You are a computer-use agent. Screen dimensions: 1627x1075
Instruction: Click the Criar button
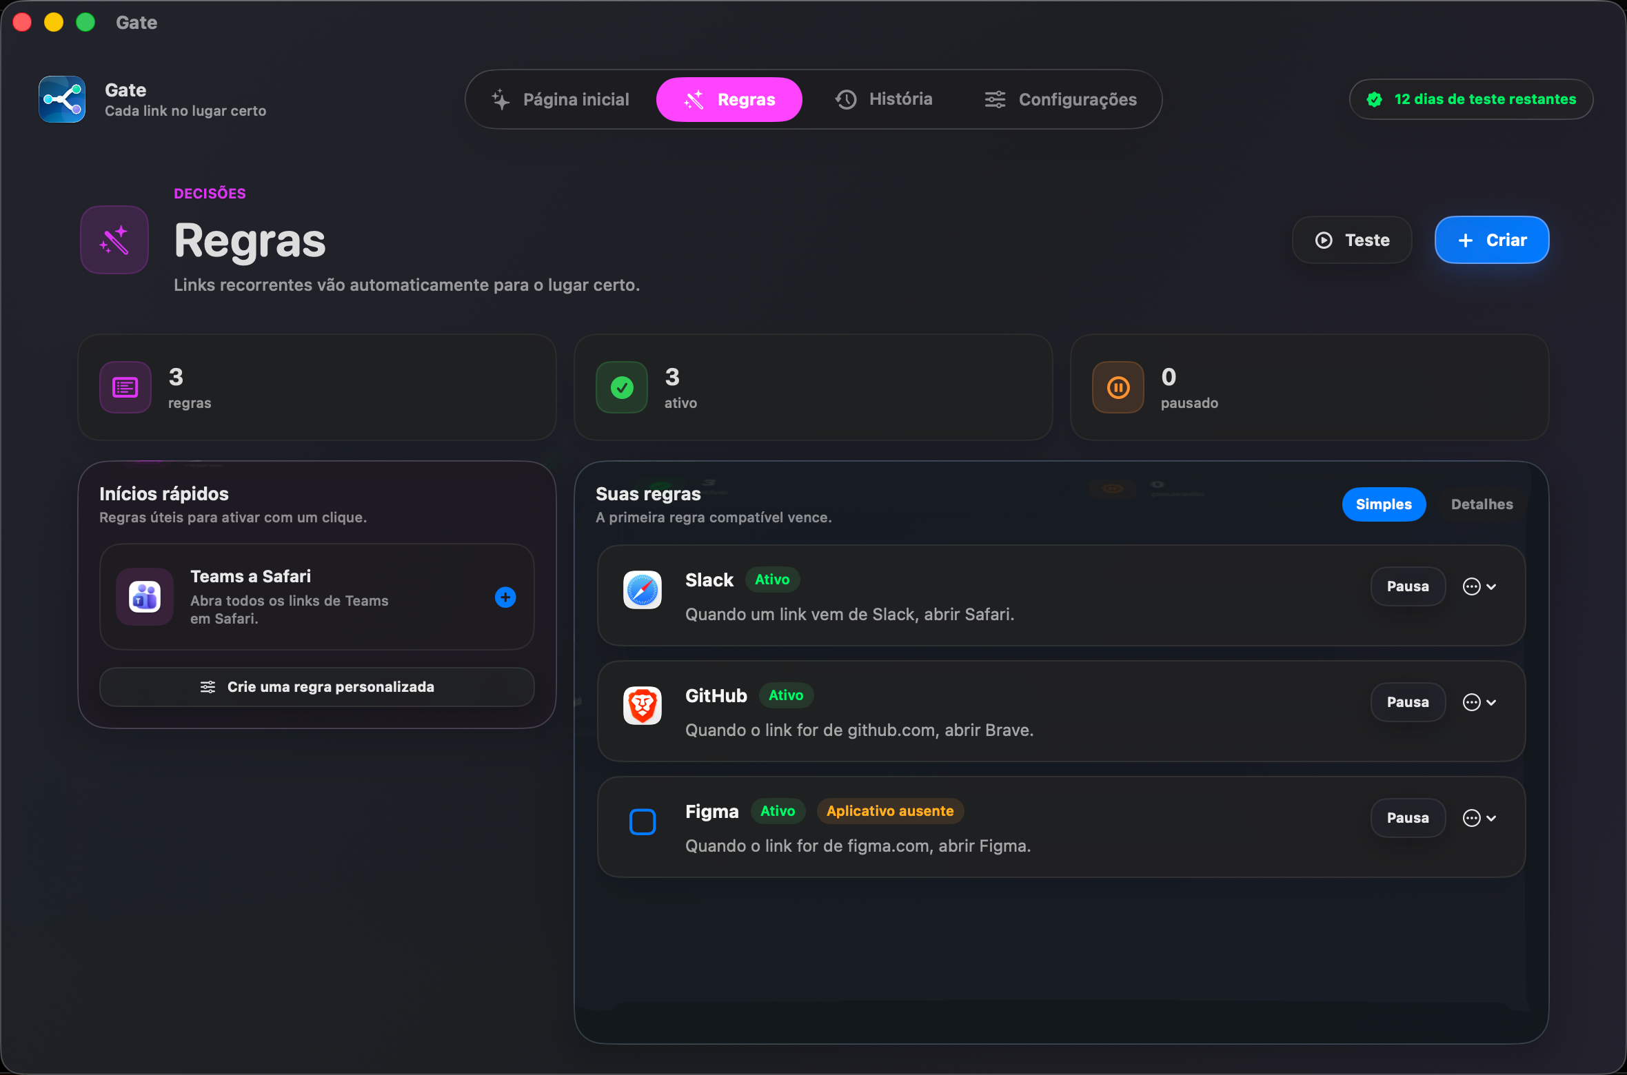pos(1492,240)
